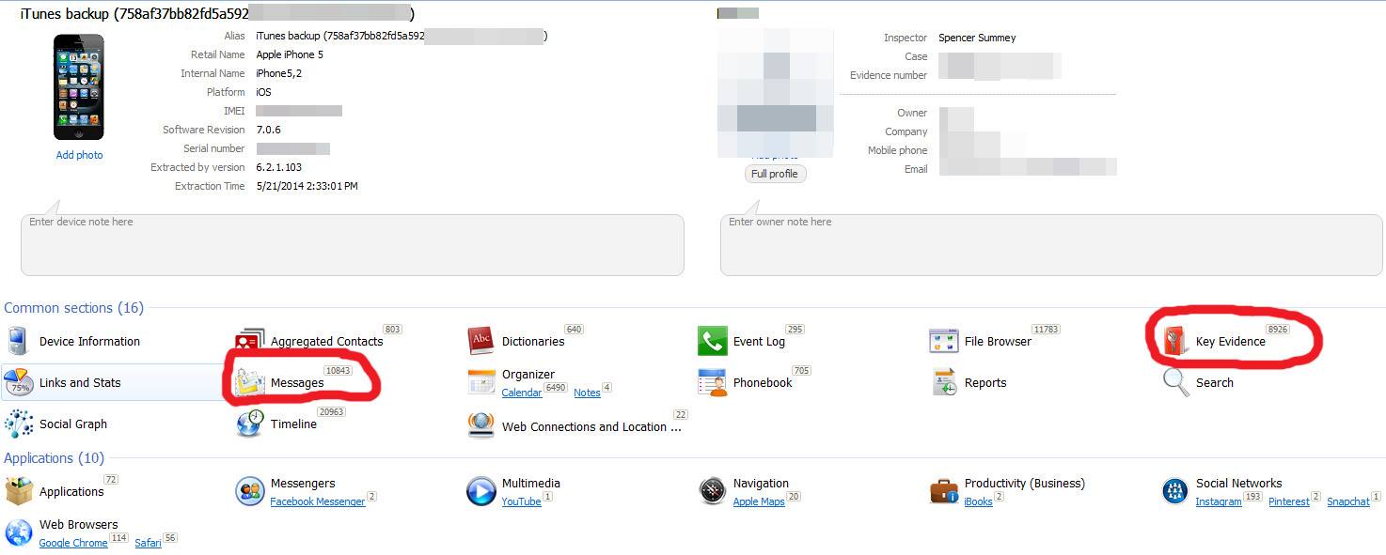Screen dimensions: 1386x555
Task: Click the device note text field
Action: point(353,245)
